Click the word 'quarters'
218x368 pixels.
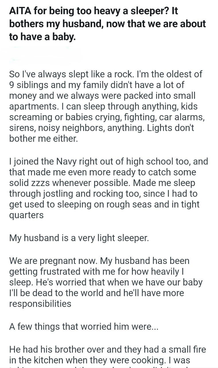(26, 215)
